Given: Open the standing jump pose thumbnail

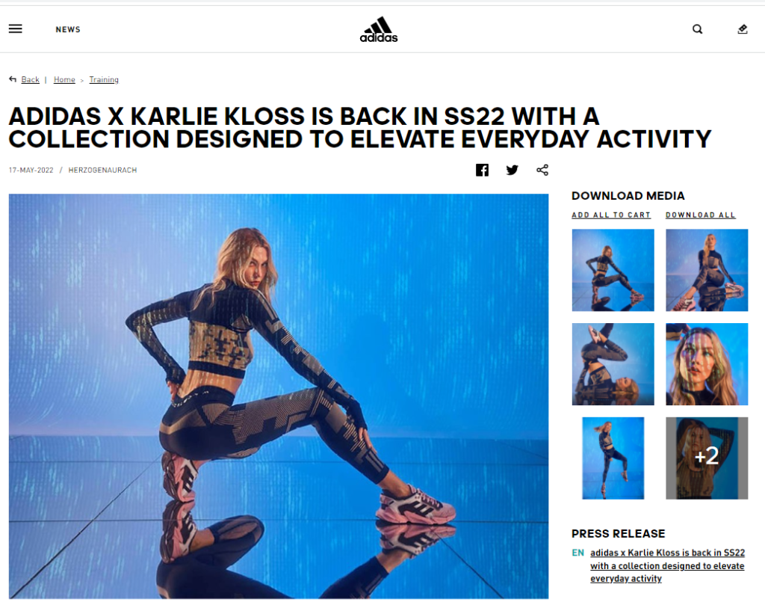Looking at the screenshot, I should click(613, 458).
